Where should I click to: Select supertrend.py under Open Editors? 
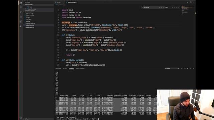(39, 9)
